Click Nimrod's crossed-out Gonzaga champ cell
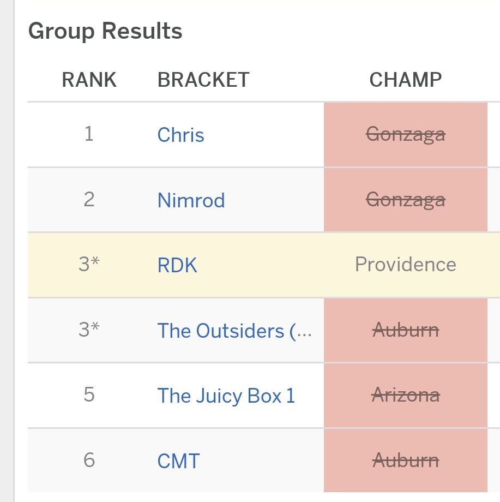This screenshot has width=500, height=502. (405, 200)
